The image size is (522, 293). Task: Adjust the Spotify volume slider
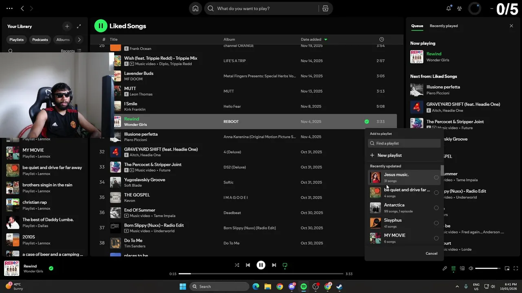(x=488, y=268)
